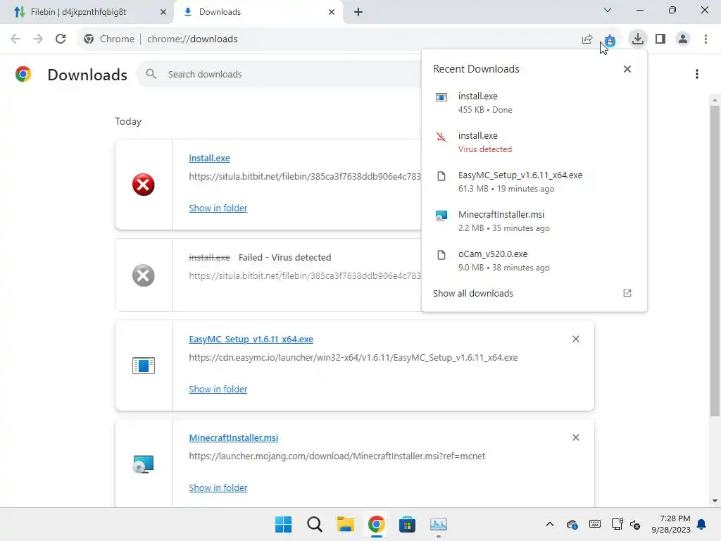Click the scrollbar down arrow
721x541 pixels.
point(715,501)
